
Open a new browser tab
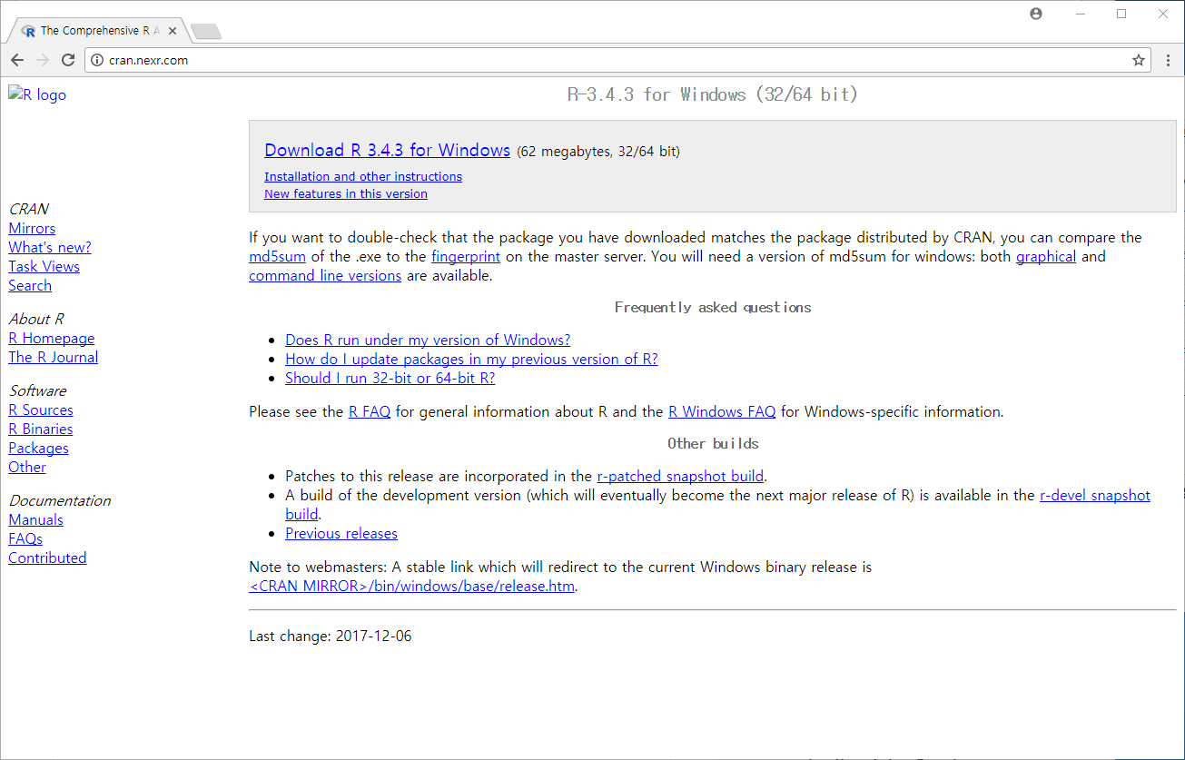206,32
